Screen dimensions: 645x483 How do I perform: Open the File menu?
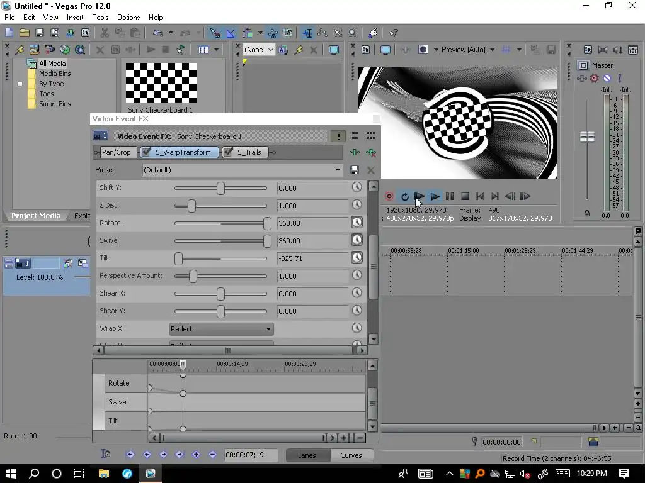click(9, 18)
